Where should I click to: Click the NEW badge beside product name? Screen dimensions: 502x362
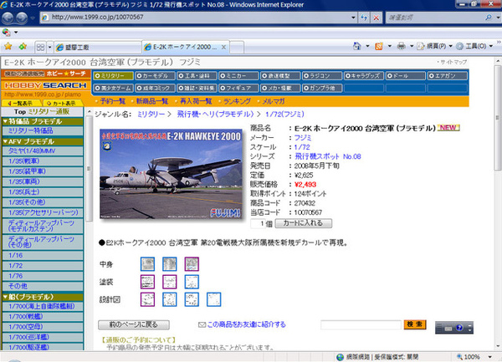pos(448,128)
